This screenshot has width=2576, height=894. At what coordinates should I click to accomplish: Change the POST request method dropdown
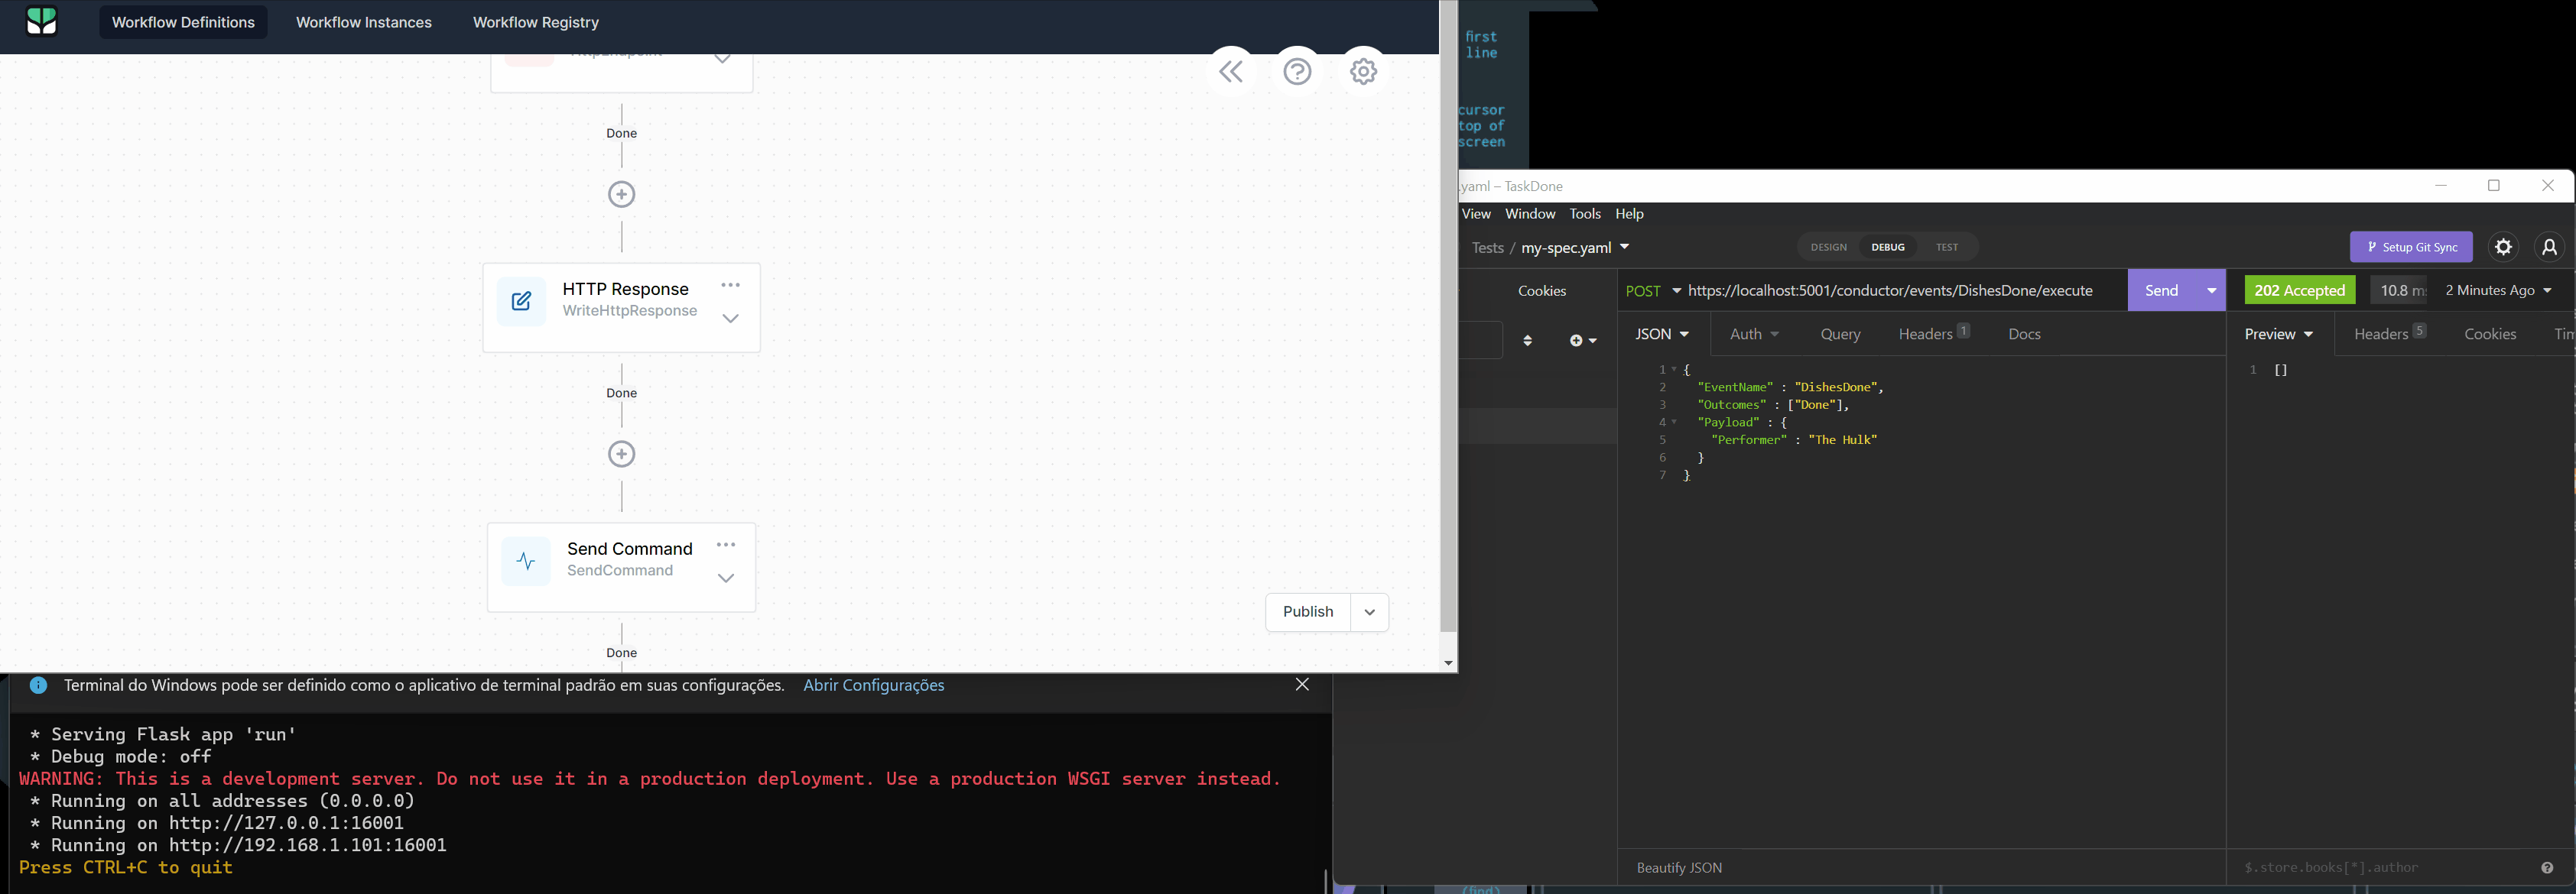click(x=1653, y=290)
